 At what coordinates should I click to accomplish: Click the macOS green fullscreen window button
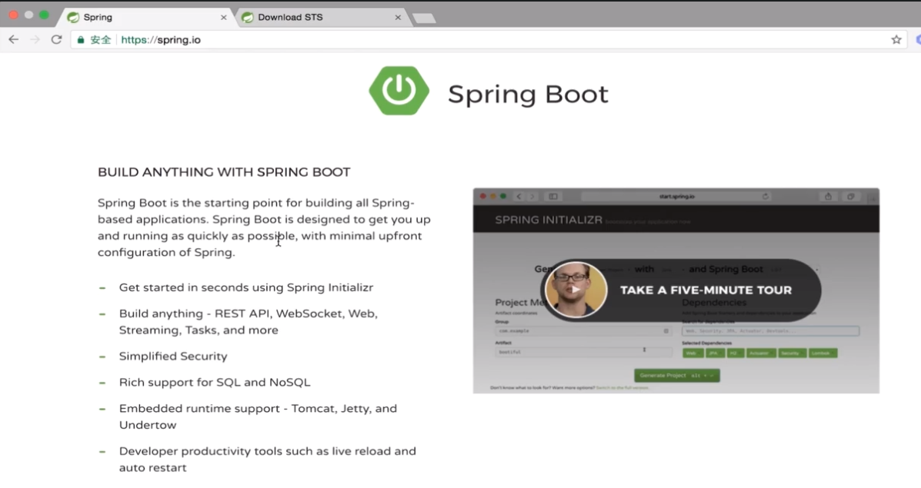(x=44, y=15)
